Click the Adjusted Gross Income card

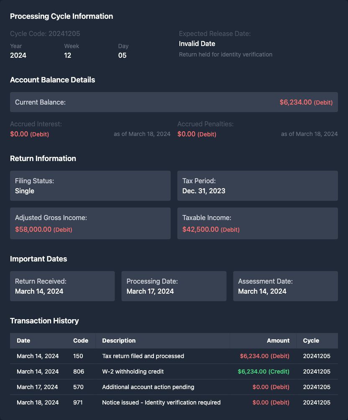(x=90, y=223)
